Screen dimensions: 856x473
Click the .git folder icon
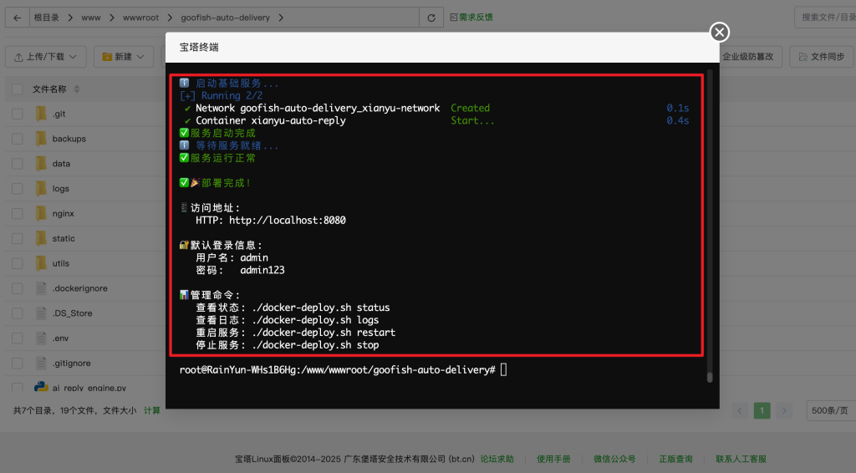coord(41,114)
